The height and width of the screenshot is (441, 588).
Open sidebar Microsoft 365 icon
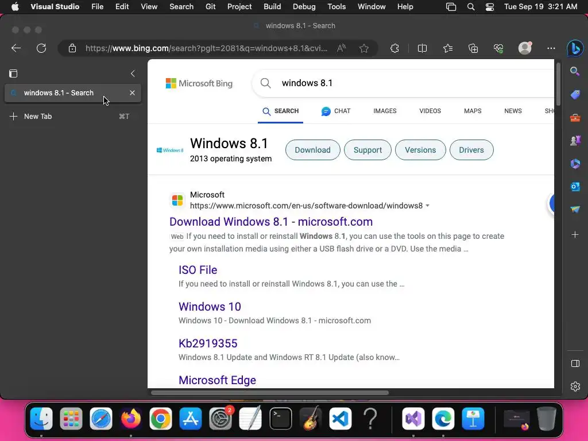pyautogui.click(x=575, y=164)
